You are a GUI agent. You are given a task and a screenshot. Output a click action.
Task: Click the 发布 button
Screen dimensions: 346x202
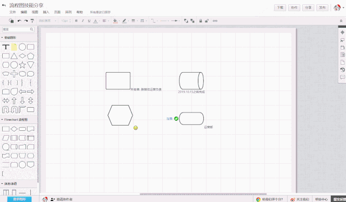[x=322, y=8]
